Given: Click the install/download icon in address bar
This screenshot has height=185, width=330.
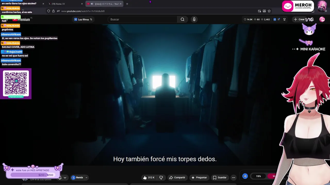Looking at the screenshot, I should pos(264,11).
